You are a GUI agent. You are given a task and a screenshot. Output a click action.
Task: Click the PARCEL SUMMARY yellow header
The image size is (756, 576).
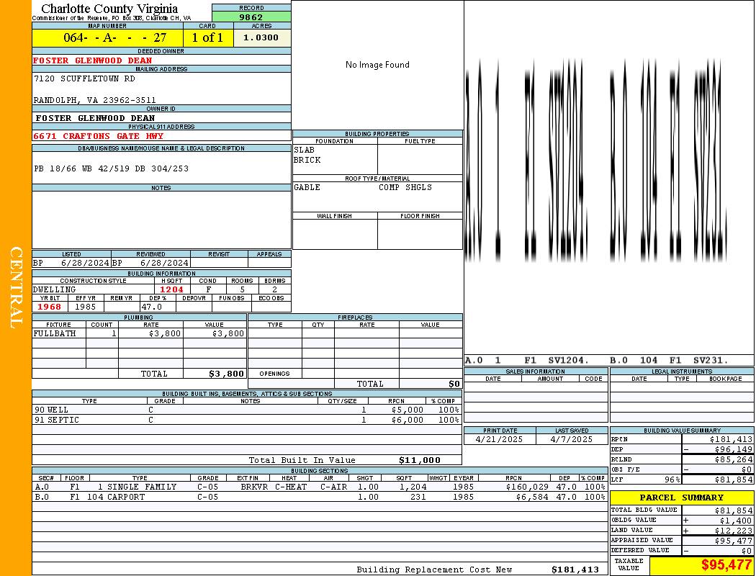click(x=682, y=498)
